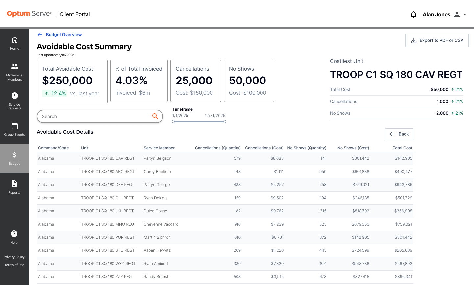Sort by Unit column header
This screenshot has width=474, height=285.
click(x=85, y=148)
